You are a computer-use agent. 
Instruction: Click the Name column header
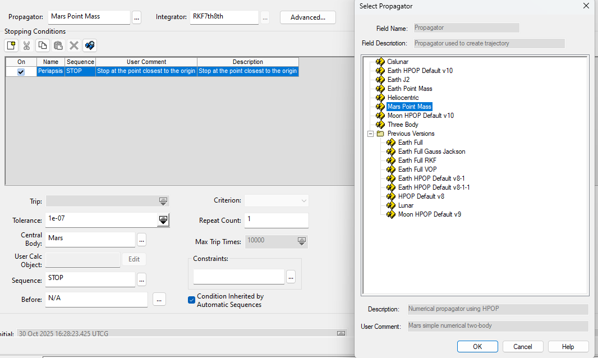pos(50,62)
